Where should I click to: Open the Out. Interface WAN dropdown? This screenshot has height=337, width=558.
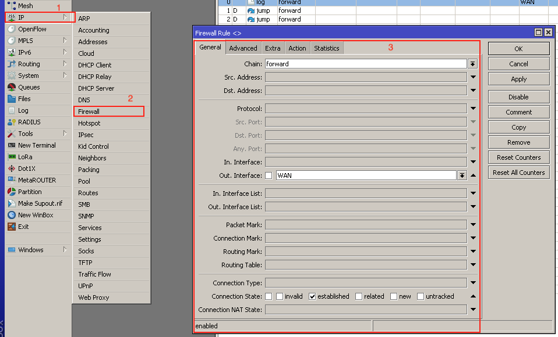coord(462,175)
